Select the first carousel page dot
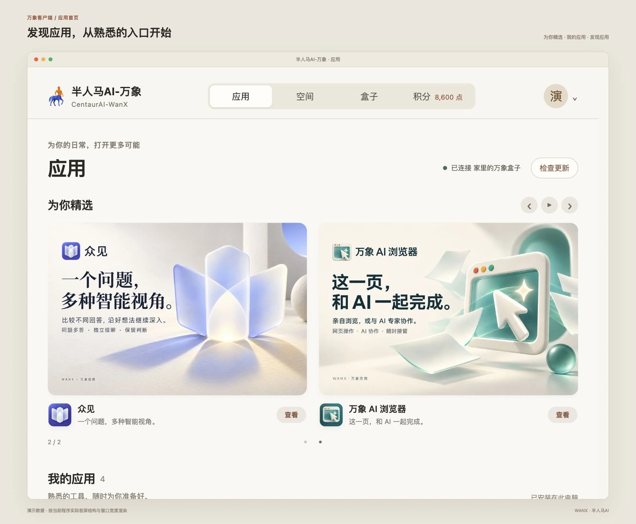Screen dimensions: 636x524 (x=305, y=442)
